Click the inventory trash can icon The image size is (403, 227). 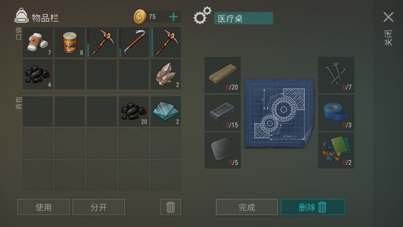(x=171, y=207)
